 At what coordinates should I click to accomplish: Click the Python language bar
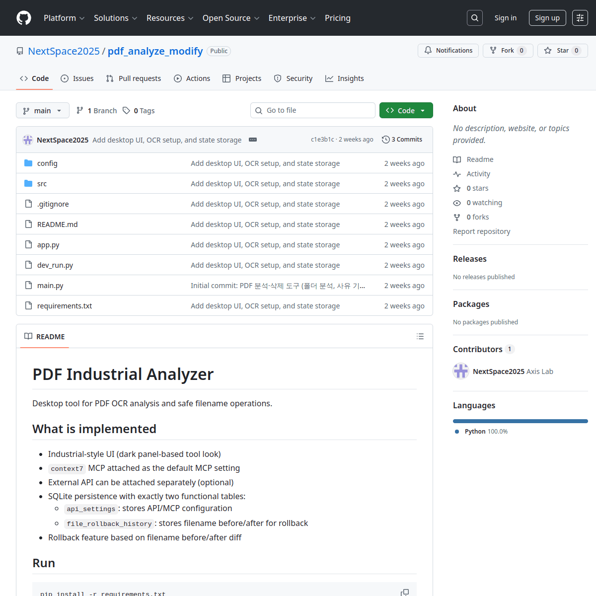[521, 421]
